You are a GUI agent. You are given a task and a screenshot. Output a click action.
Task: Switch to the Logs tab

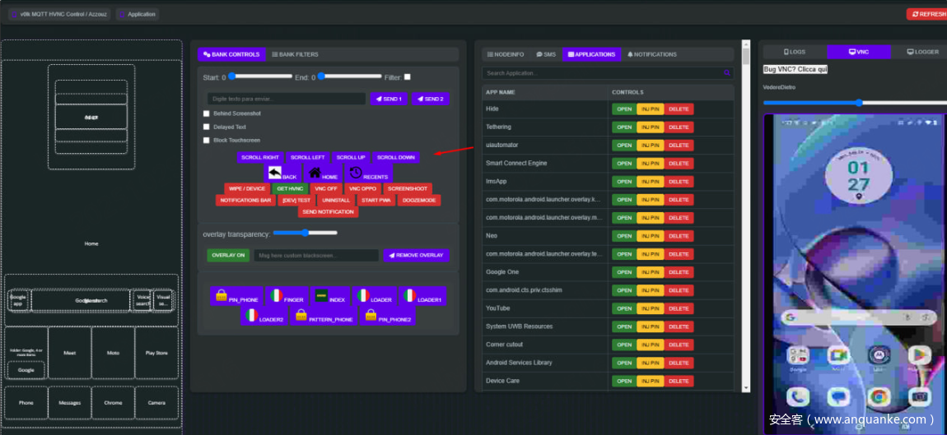pyautogui.click(x=794, y=52)
